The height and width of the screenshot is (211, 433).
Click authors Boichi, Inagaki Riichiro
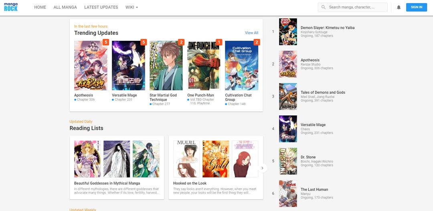317,161
